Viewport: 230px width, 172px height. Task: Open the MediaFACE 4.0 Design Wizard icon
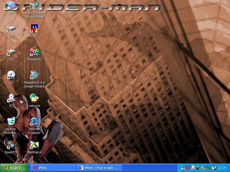coord(34,75)
